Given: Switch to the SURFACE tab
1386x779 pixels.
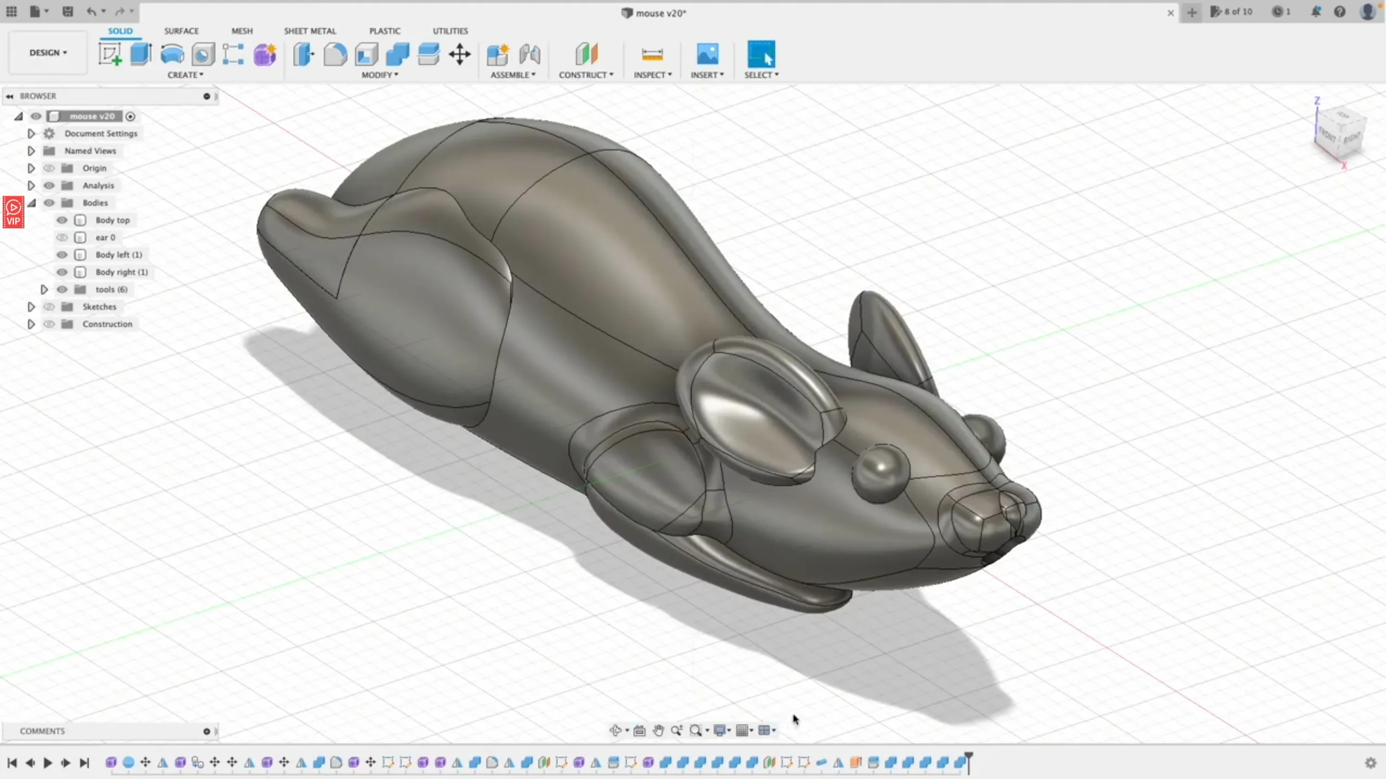Looking at the screenshot, I should tap(181, 31).
